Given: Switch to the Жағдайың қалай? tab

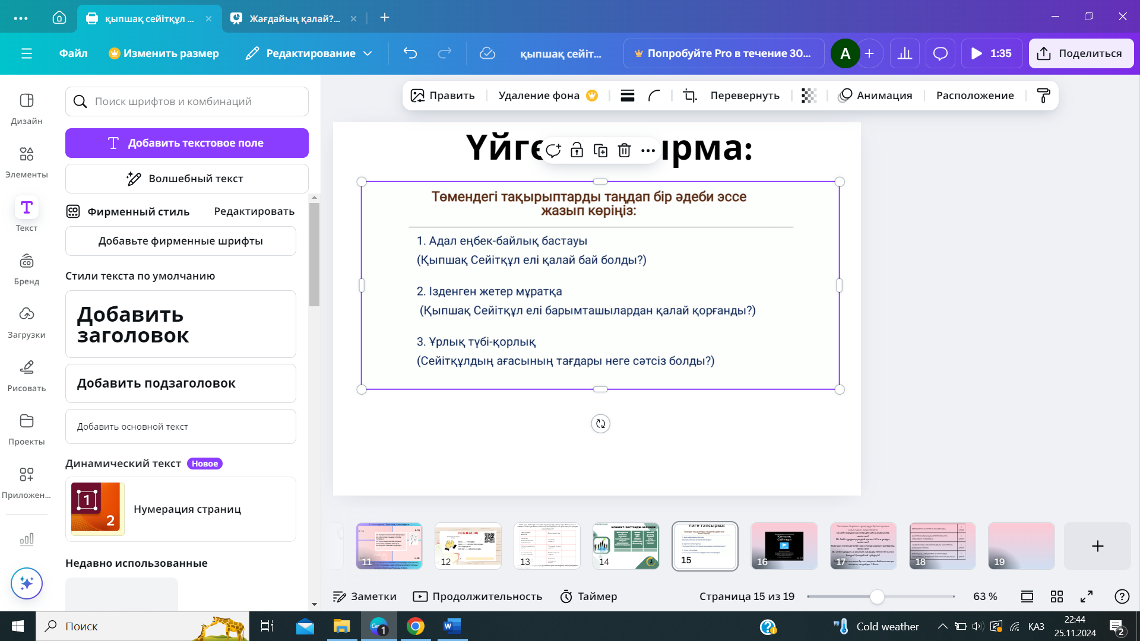Looking at the screenshot, I should (x=294, y=18).
